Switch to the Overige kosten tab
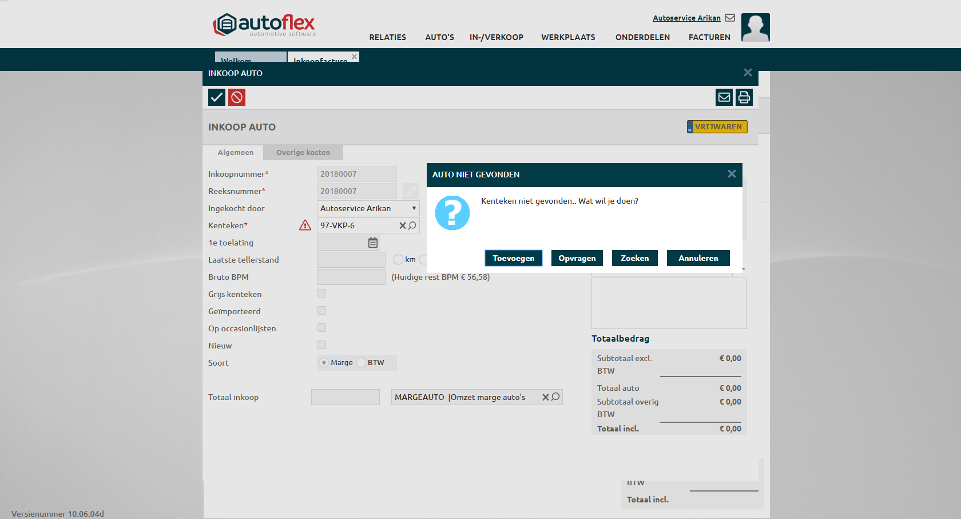The height and width of the screenshot is (519, 961). point(303,153)
